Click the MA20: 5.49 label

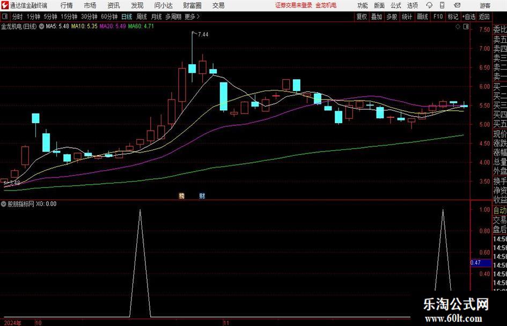pos(113,26)
